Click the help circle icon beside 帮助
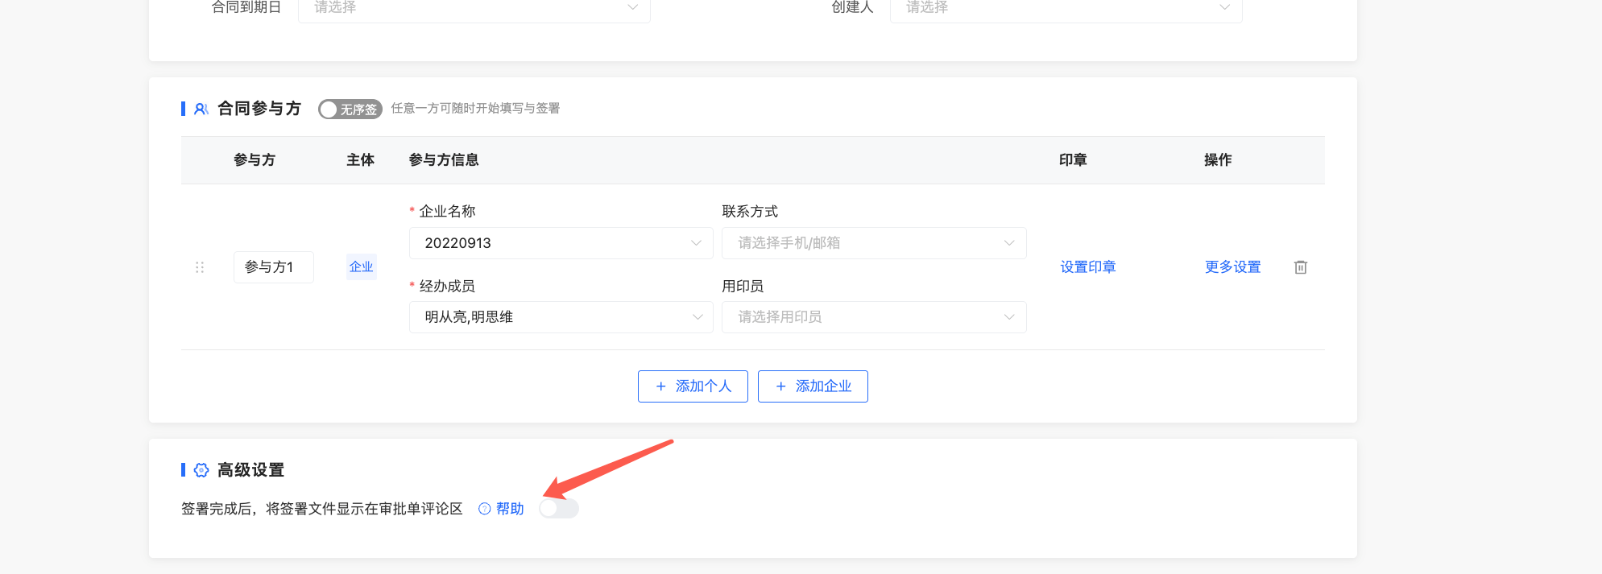The image size is (1602, 574). click(x=484, y=509)
